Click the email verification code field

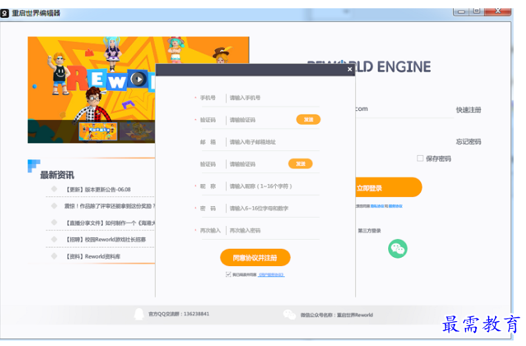[256, 164]
